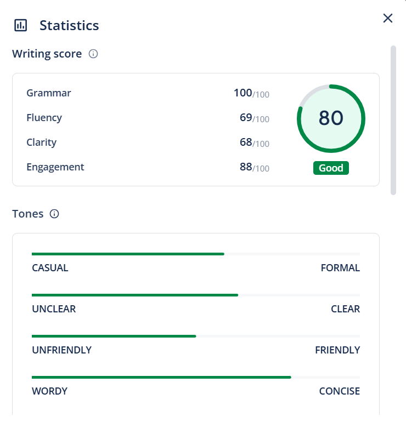Click the circular 80 score gauge

pyautogui.click(x=331, y=118)
